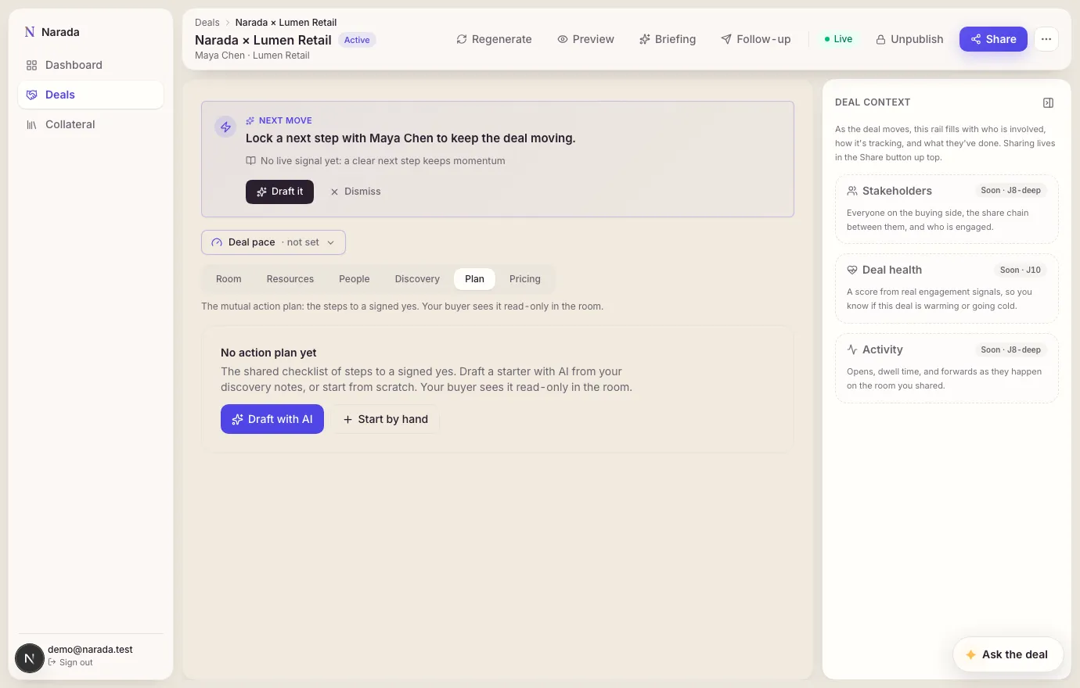The image size is (1080, 688).
Task: Click the Active status badge
Action: (357, 40)
